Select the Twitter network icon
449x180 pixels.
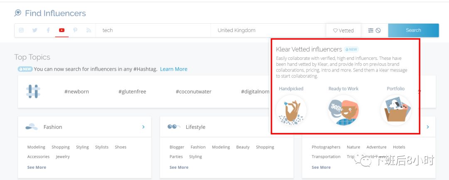(35, 30)
